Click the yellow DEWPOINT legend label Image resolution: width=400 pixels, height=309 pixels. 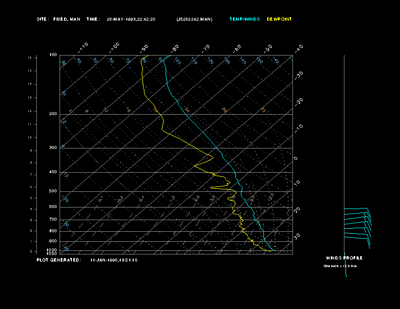tap(279, 19)
